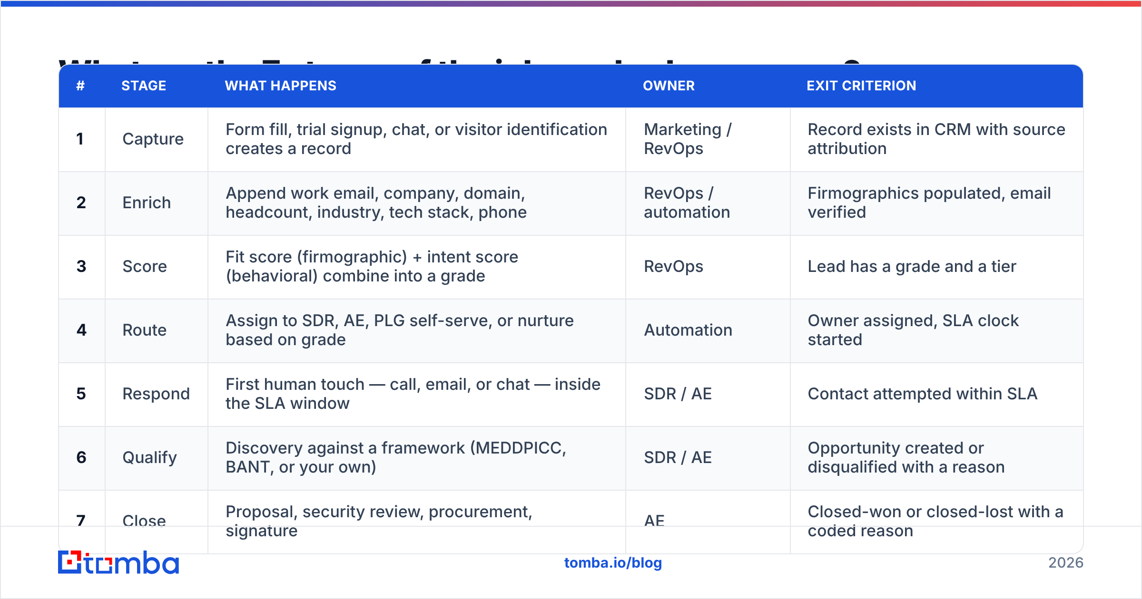Select the Route stage cell
The width and height of the screenshot is (1142, 599).
(157, 330)
